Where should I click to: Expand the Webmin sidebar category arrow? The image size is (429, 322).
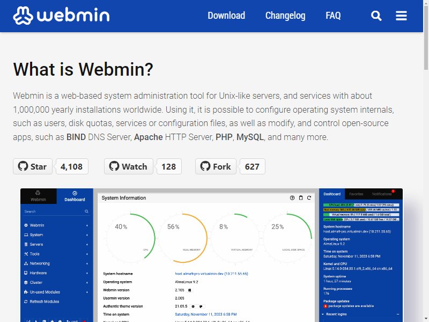coord(87,225)
